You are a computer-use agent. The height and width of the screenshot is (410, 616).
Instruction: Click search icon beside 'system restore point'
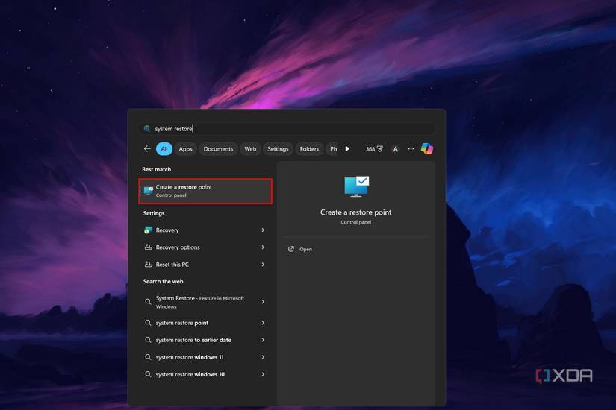pos(148,323)
